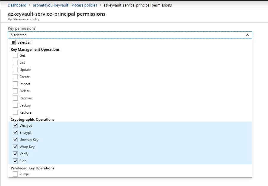Go to the Dashboard breadcrumb link
Viewport: 268px width, 186px height.
click(17, 5)
